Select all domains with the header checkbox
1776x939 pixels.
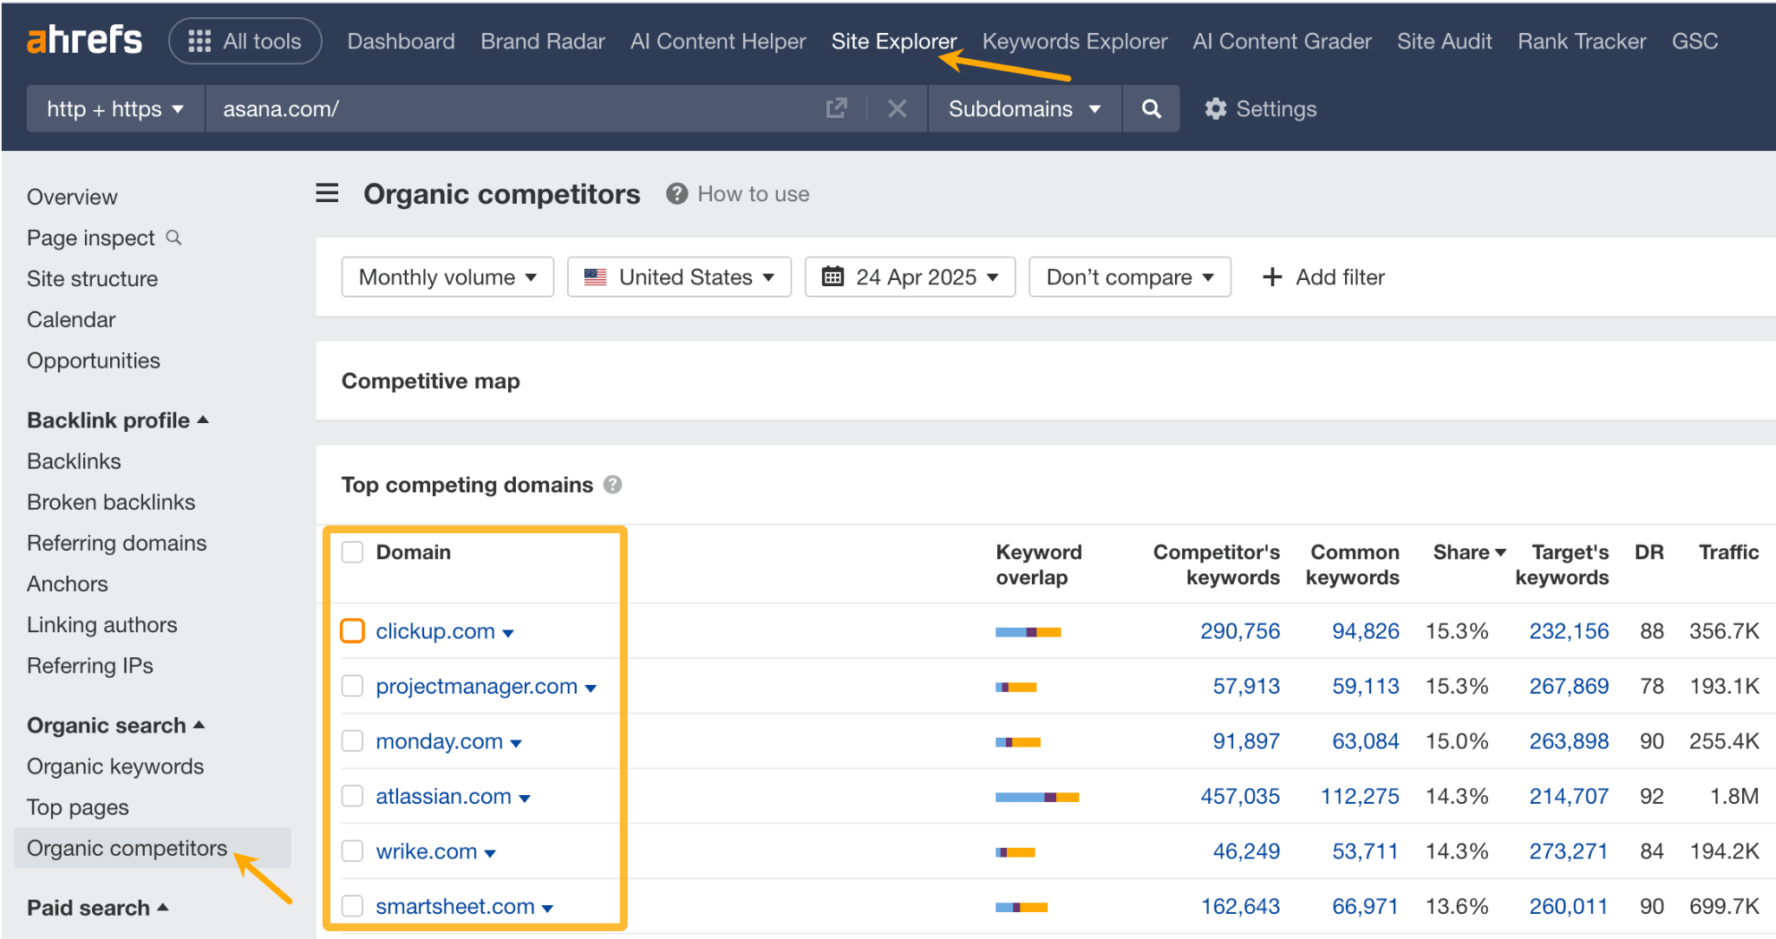click(x=352, y=551)
